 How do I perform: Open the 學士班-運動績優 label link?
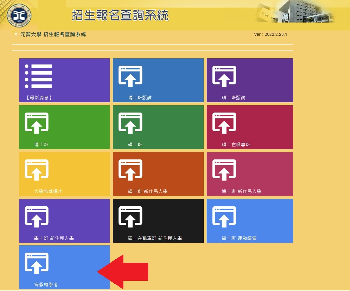click(x=239, y=238)
